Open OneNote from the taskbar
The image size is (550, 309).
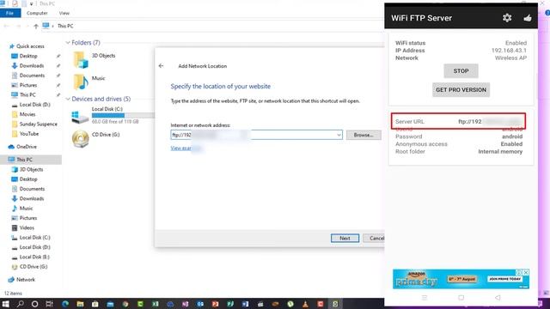coord(186,304)
